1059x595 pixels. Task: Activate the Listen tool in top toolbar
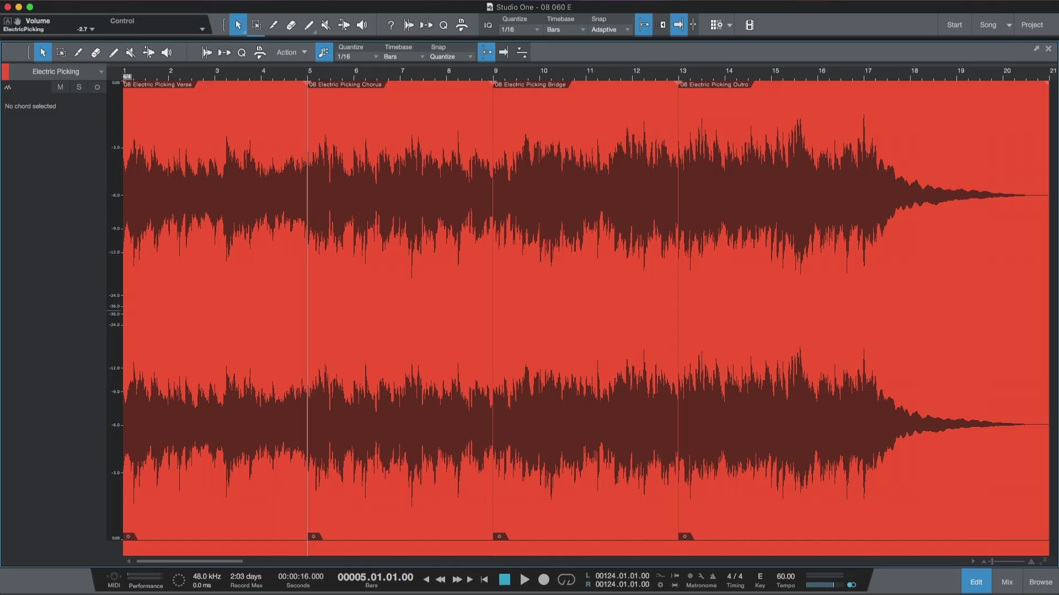click(x=362, y=25)
